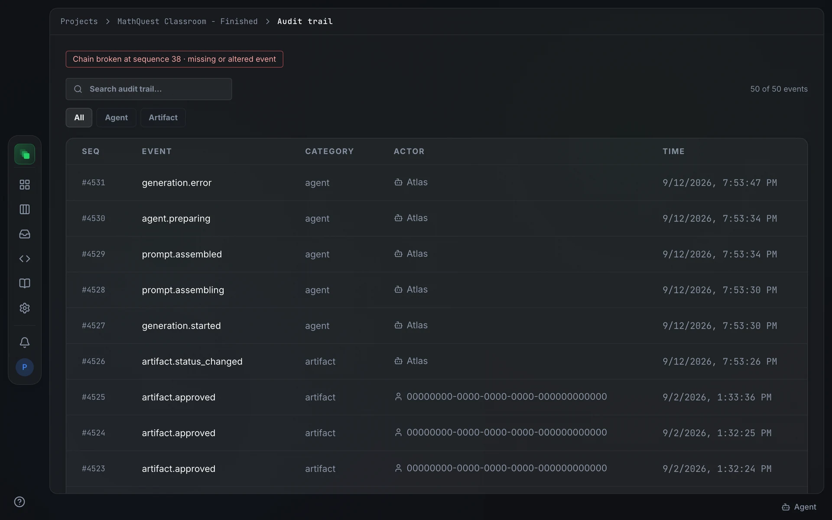
Task: Click the chain broken at sequence 38 alert
Action: (x=174, y=59)
